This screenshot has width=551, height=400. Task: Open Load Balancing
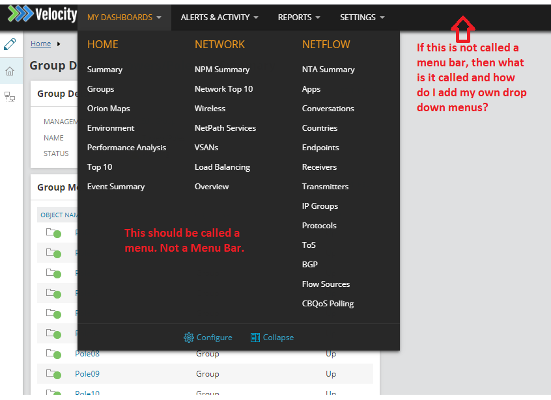tap(223, 167)
